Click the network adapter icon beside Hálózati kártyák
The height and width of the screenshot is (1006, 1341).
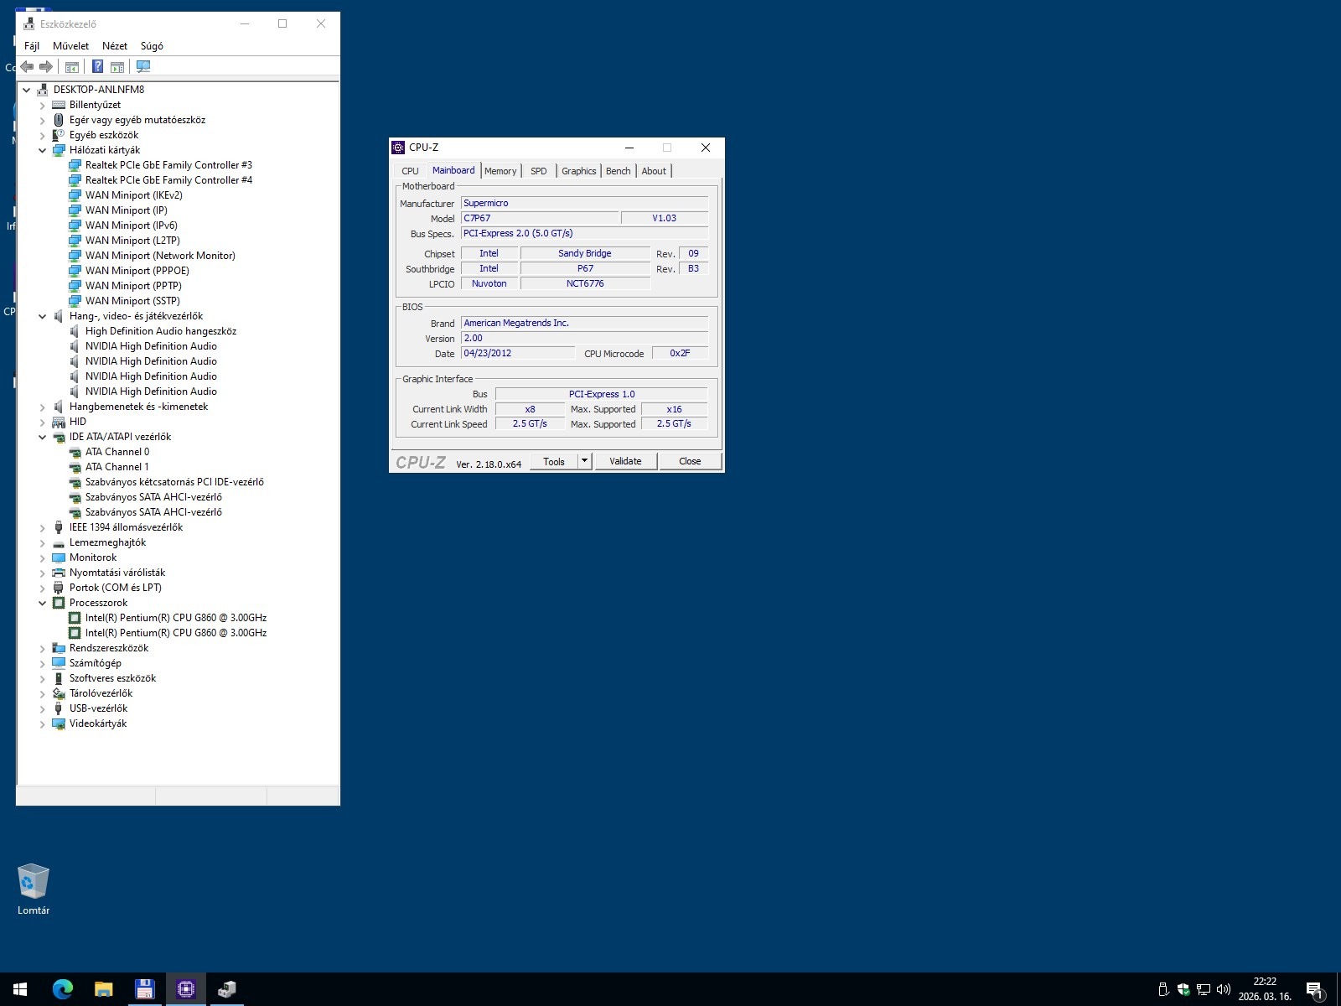click(59, 150)
